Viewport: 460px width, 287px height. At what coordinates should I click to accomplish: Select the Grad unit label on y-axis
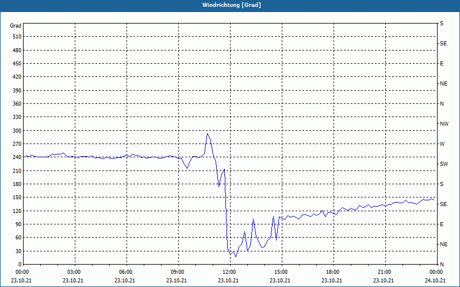click(16, 26)
